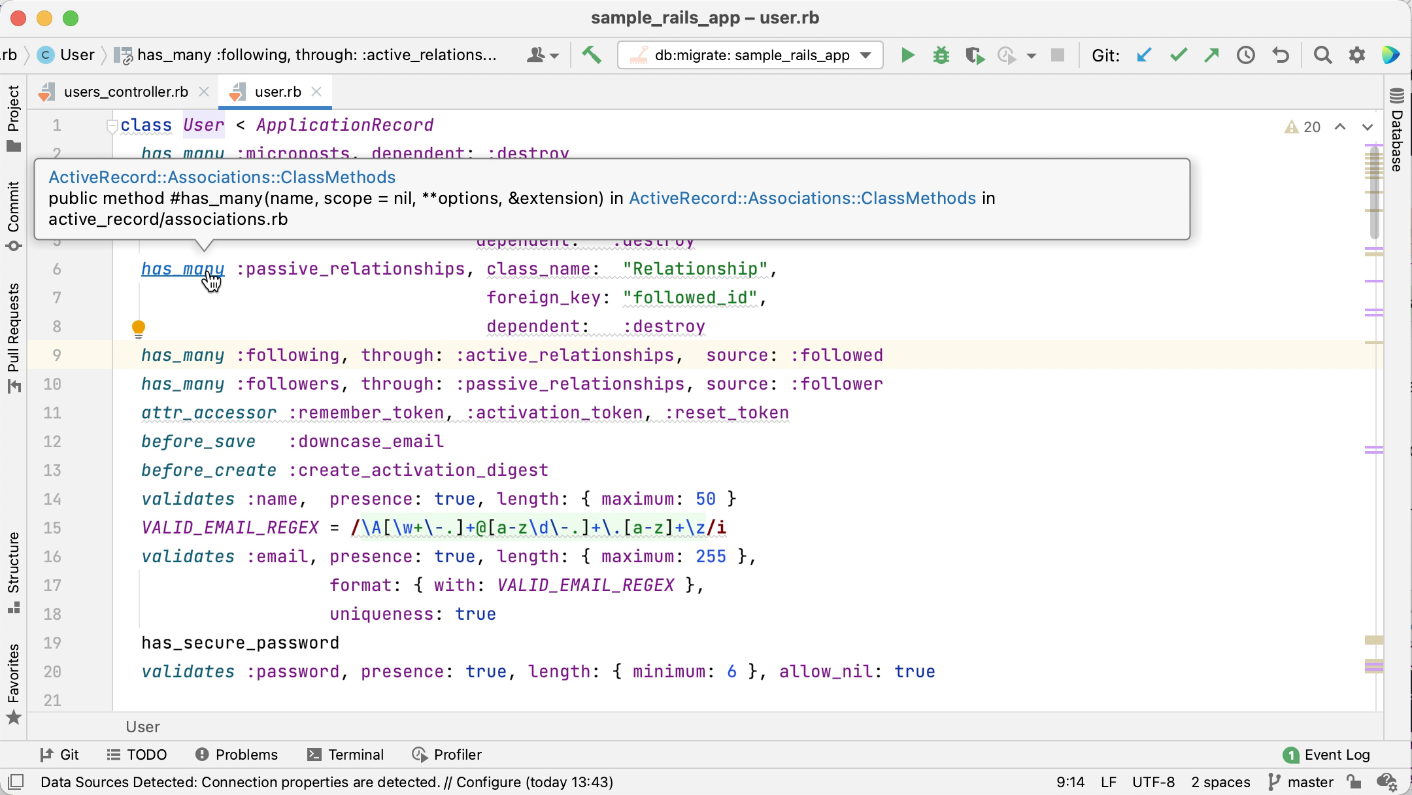Open Search Everywhere magnifier icon
The height and width of the screenshot is (795, 1412).
[1322, 56]
